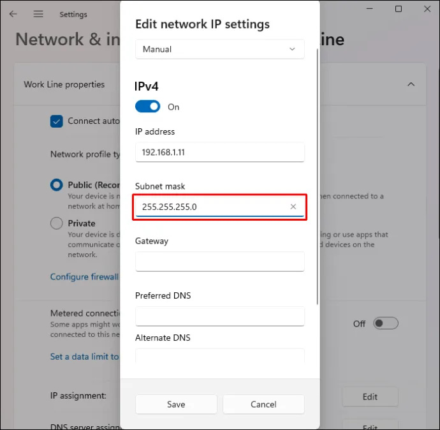
Task: Open the Manual IP settings dropdown
Action: point(220,49)
